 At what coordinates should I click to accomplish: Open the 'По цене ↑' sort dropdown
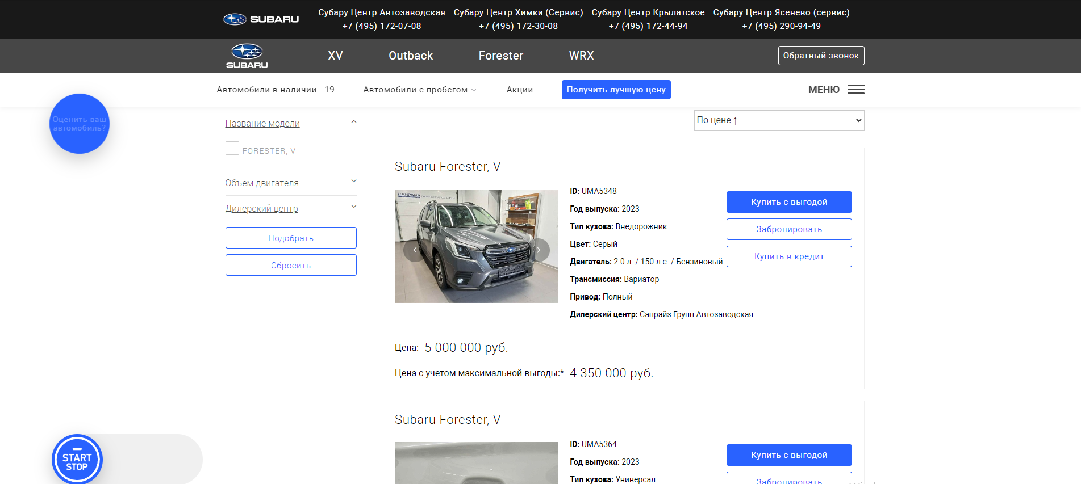[779, 120]
